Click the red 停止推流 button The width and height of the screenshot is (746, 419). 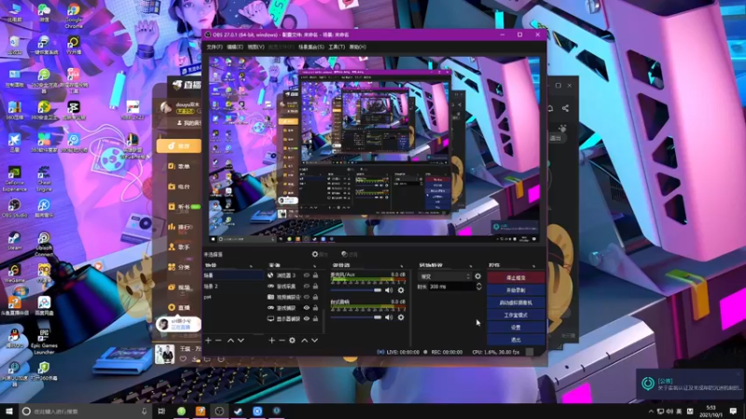pos(516,277)
